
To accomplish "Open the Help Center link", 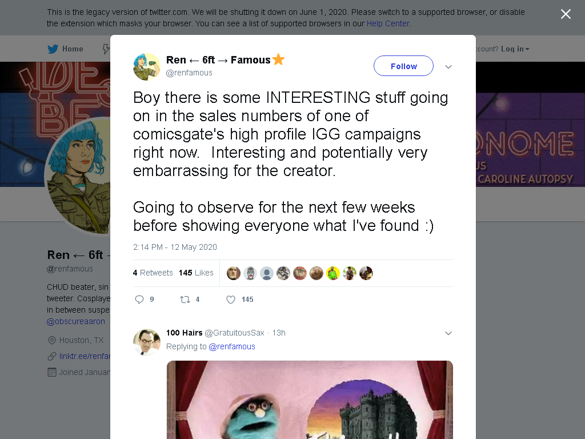I will click(x=388, y=23).
